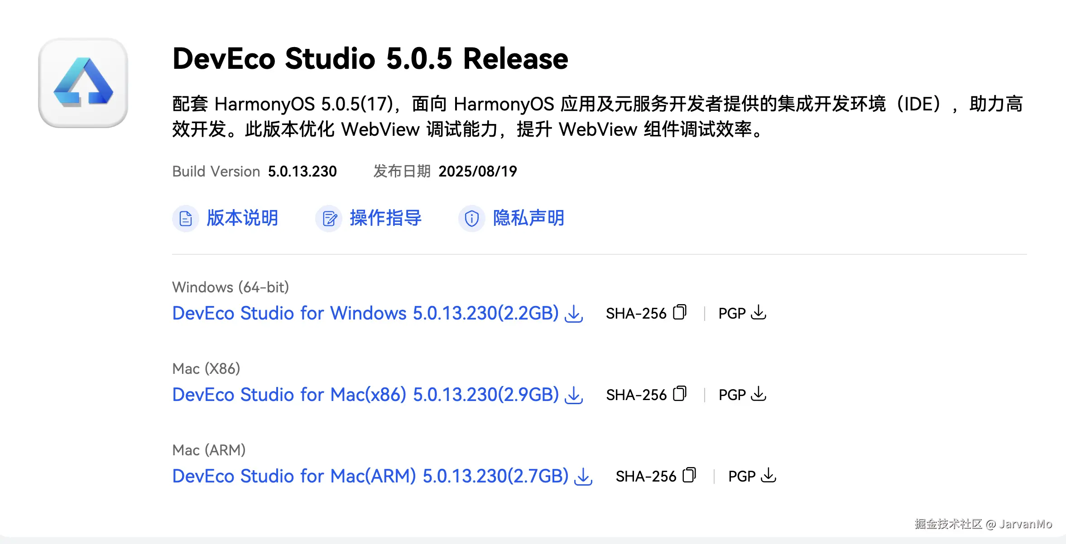Copy SHA-256 for Mac(ARM) package
1066x544 pixels.
click(x=689, y=475)
